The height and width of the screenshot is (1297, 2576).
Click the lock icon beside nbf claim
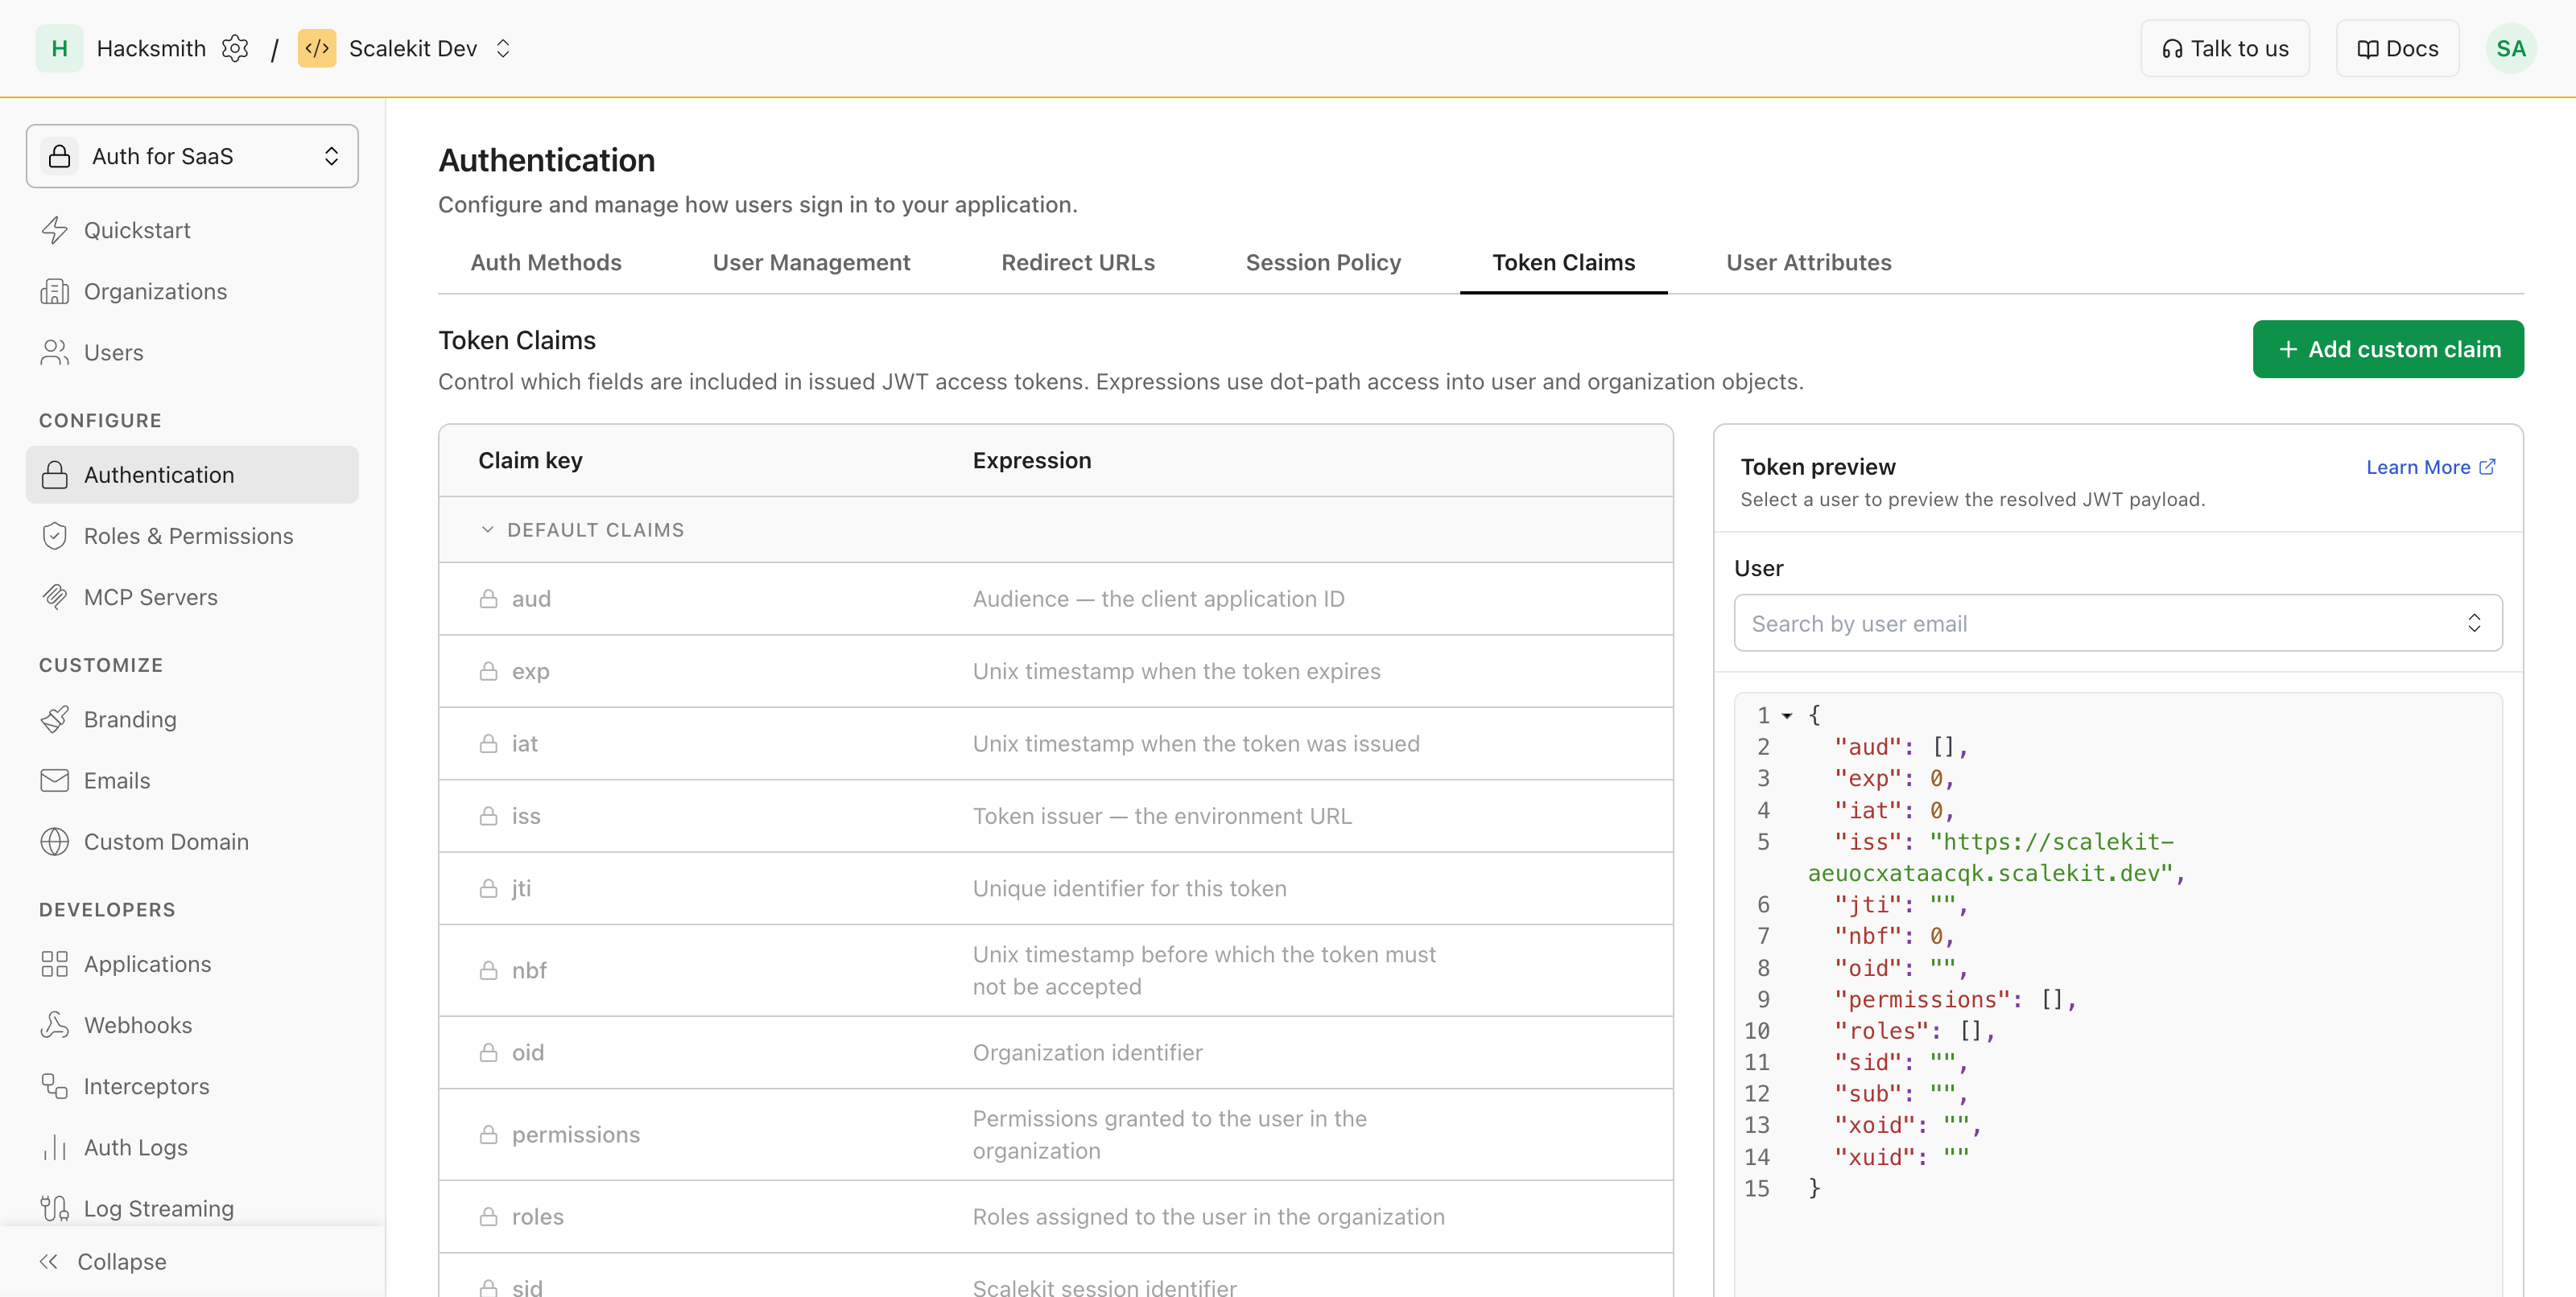coord(488,970)
